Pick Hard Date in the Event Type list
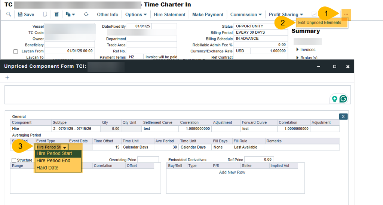Viewport: 383px width, 205px height. [48, 168]
